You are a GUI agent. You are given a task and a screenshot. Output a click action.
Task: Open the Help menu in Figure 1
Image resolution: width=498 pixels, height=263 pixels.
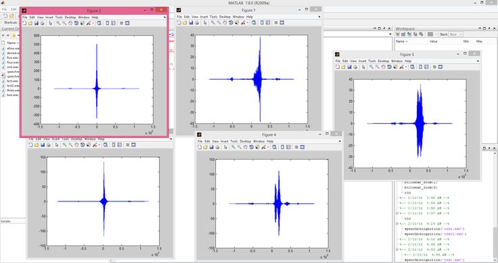coord(250,17)
